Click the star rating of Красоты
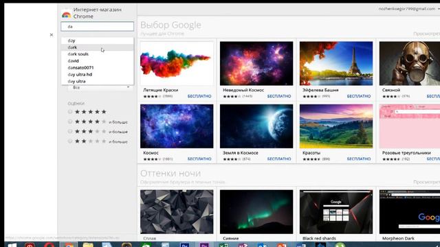Viewport: 440px width, 247px height. (x=311, y=159)
